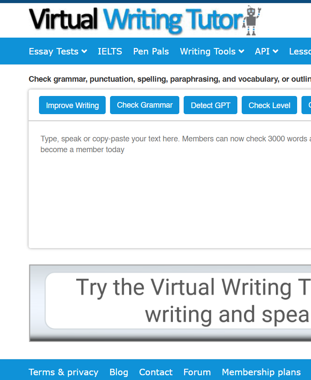Open Terms & privacy footer link
The height and width of the screenshot is (380, 311).
coord(63,372)
